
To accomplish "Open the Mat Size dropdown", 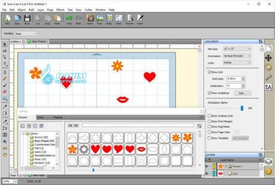I will (x=237, y=49).
